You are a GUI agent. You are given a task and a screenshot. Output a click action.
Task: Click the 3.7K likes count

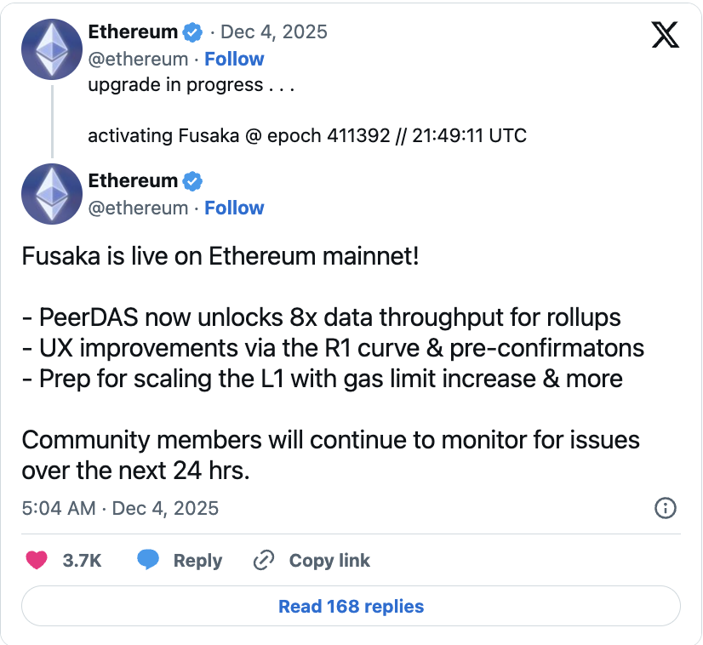click(82, 561)
